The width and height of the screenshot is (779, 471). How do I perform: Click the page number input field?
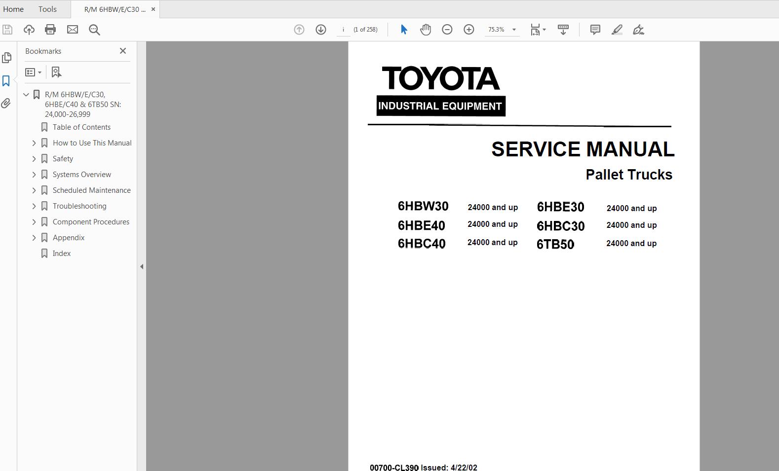[343, 30]
